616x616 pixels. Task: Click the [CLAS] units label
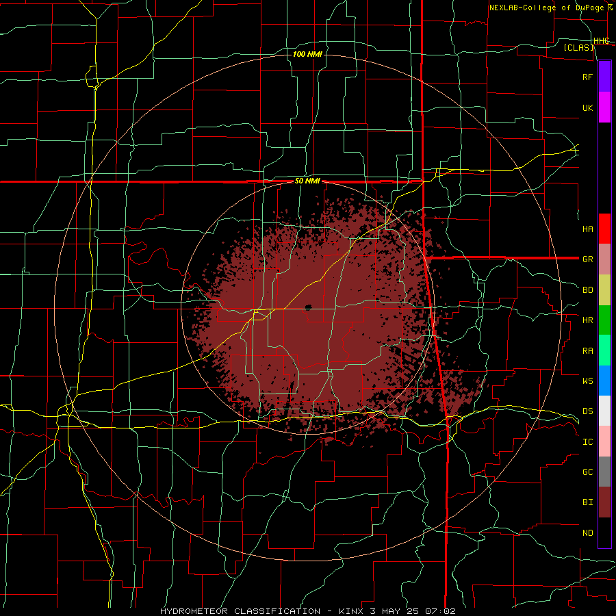pos(578,47)
